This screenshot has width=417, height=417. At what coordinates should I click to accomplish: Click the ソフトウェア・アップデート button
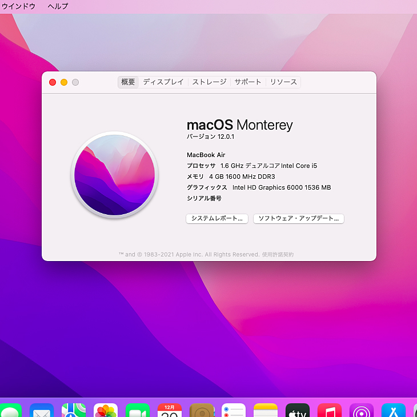(x=298, y=219)
